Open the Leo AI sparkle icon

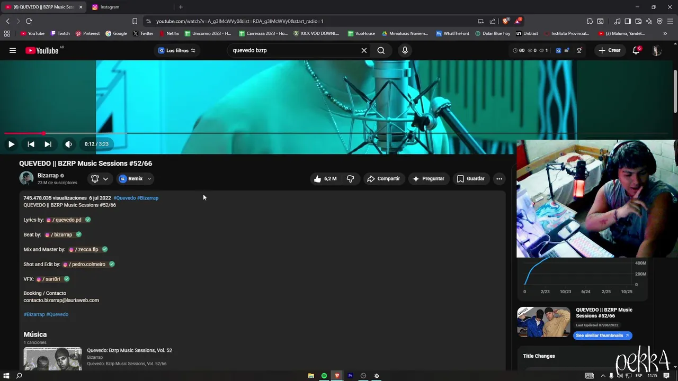click(x=649, y=21)
